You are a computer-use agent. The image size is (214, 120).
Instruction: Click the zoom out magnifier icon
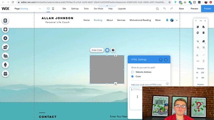(x=157, y=9)
